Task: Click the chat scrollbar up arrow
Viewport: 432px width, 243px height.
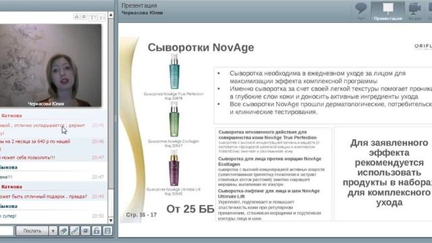Action: (111, 15)
